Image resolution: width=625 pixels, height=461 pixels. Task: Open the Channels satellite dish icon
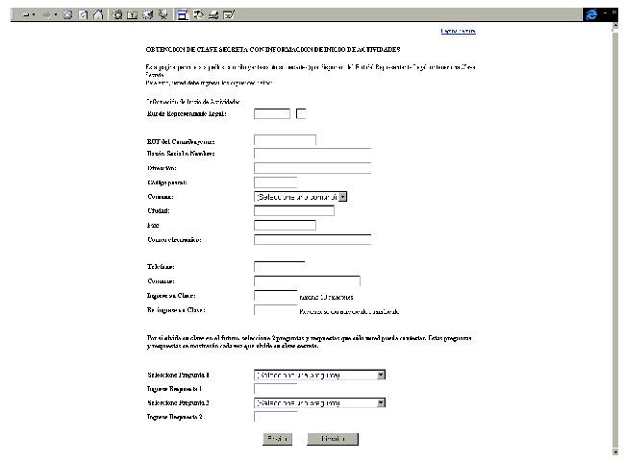163,14
